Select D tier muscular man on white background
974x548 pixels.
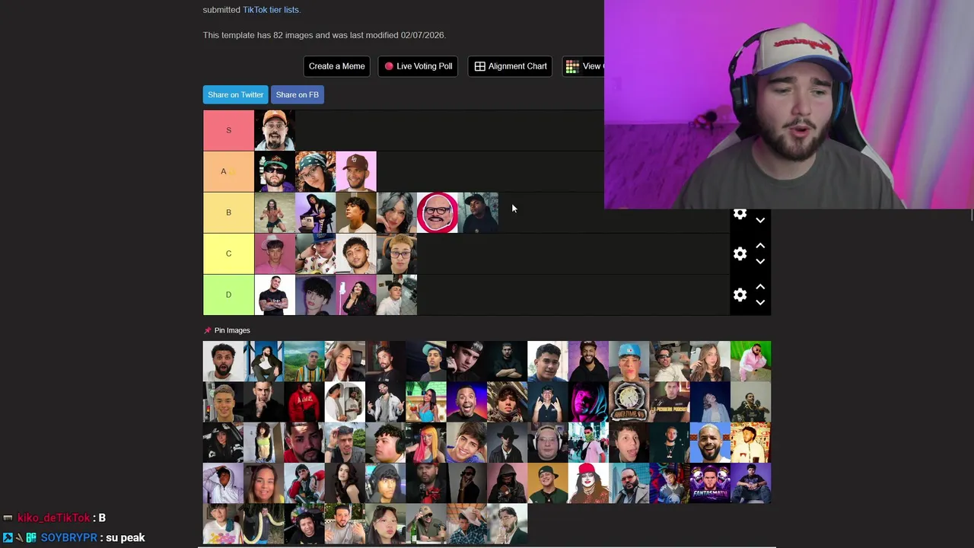[x=275, y=295]
